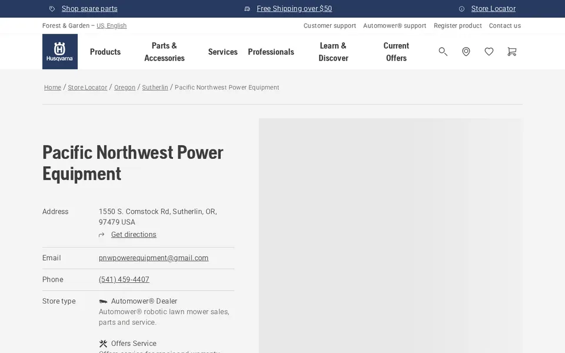Click the Email label

pyautogui.click(x=52, y=258)
